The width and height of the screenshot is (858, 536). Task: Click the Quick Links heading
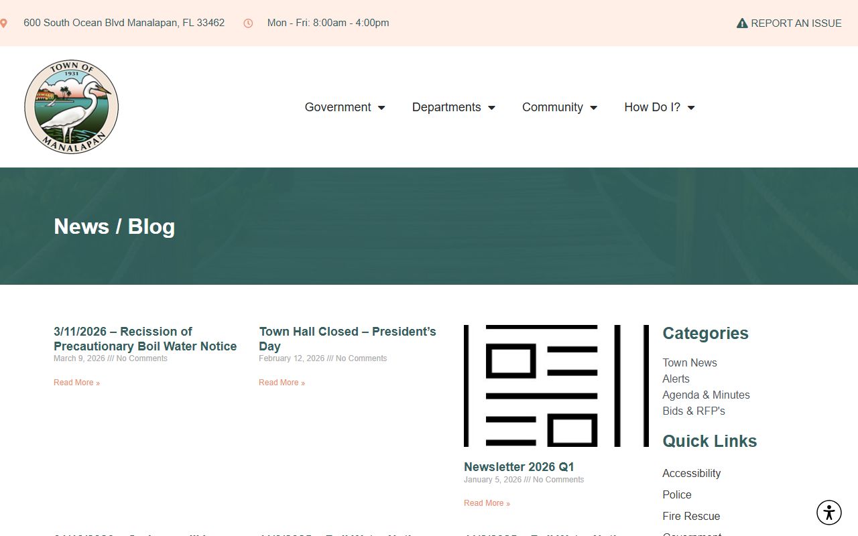click(709, 441)
